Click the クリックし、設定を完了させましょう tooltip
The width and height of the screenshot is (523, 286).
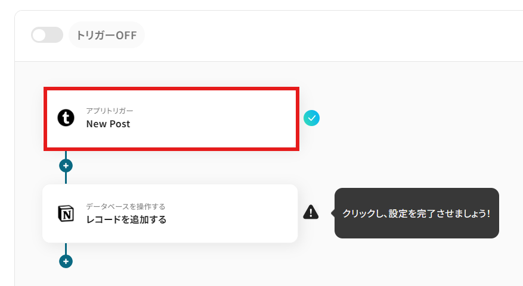(416, 213)
